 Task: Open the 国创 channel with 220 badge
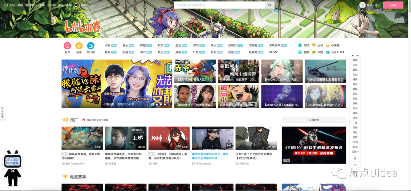click(x=128, y=52)
